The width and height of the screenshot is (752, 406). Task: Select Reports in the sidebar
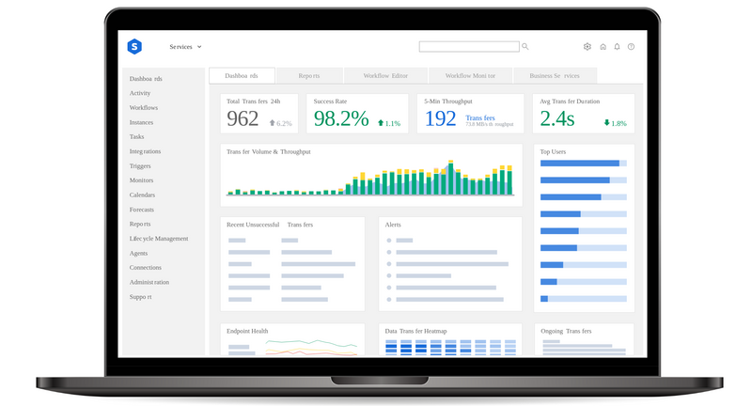pyautogui.click(x=140, y=224)
